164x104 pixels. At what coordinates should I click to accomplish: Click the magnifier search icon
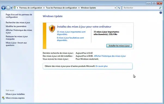click(x=160, y=8)
